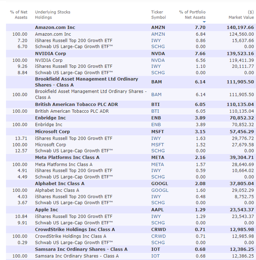
Task: Open the blue CRWD ticker link
Action: coord(158,236)
